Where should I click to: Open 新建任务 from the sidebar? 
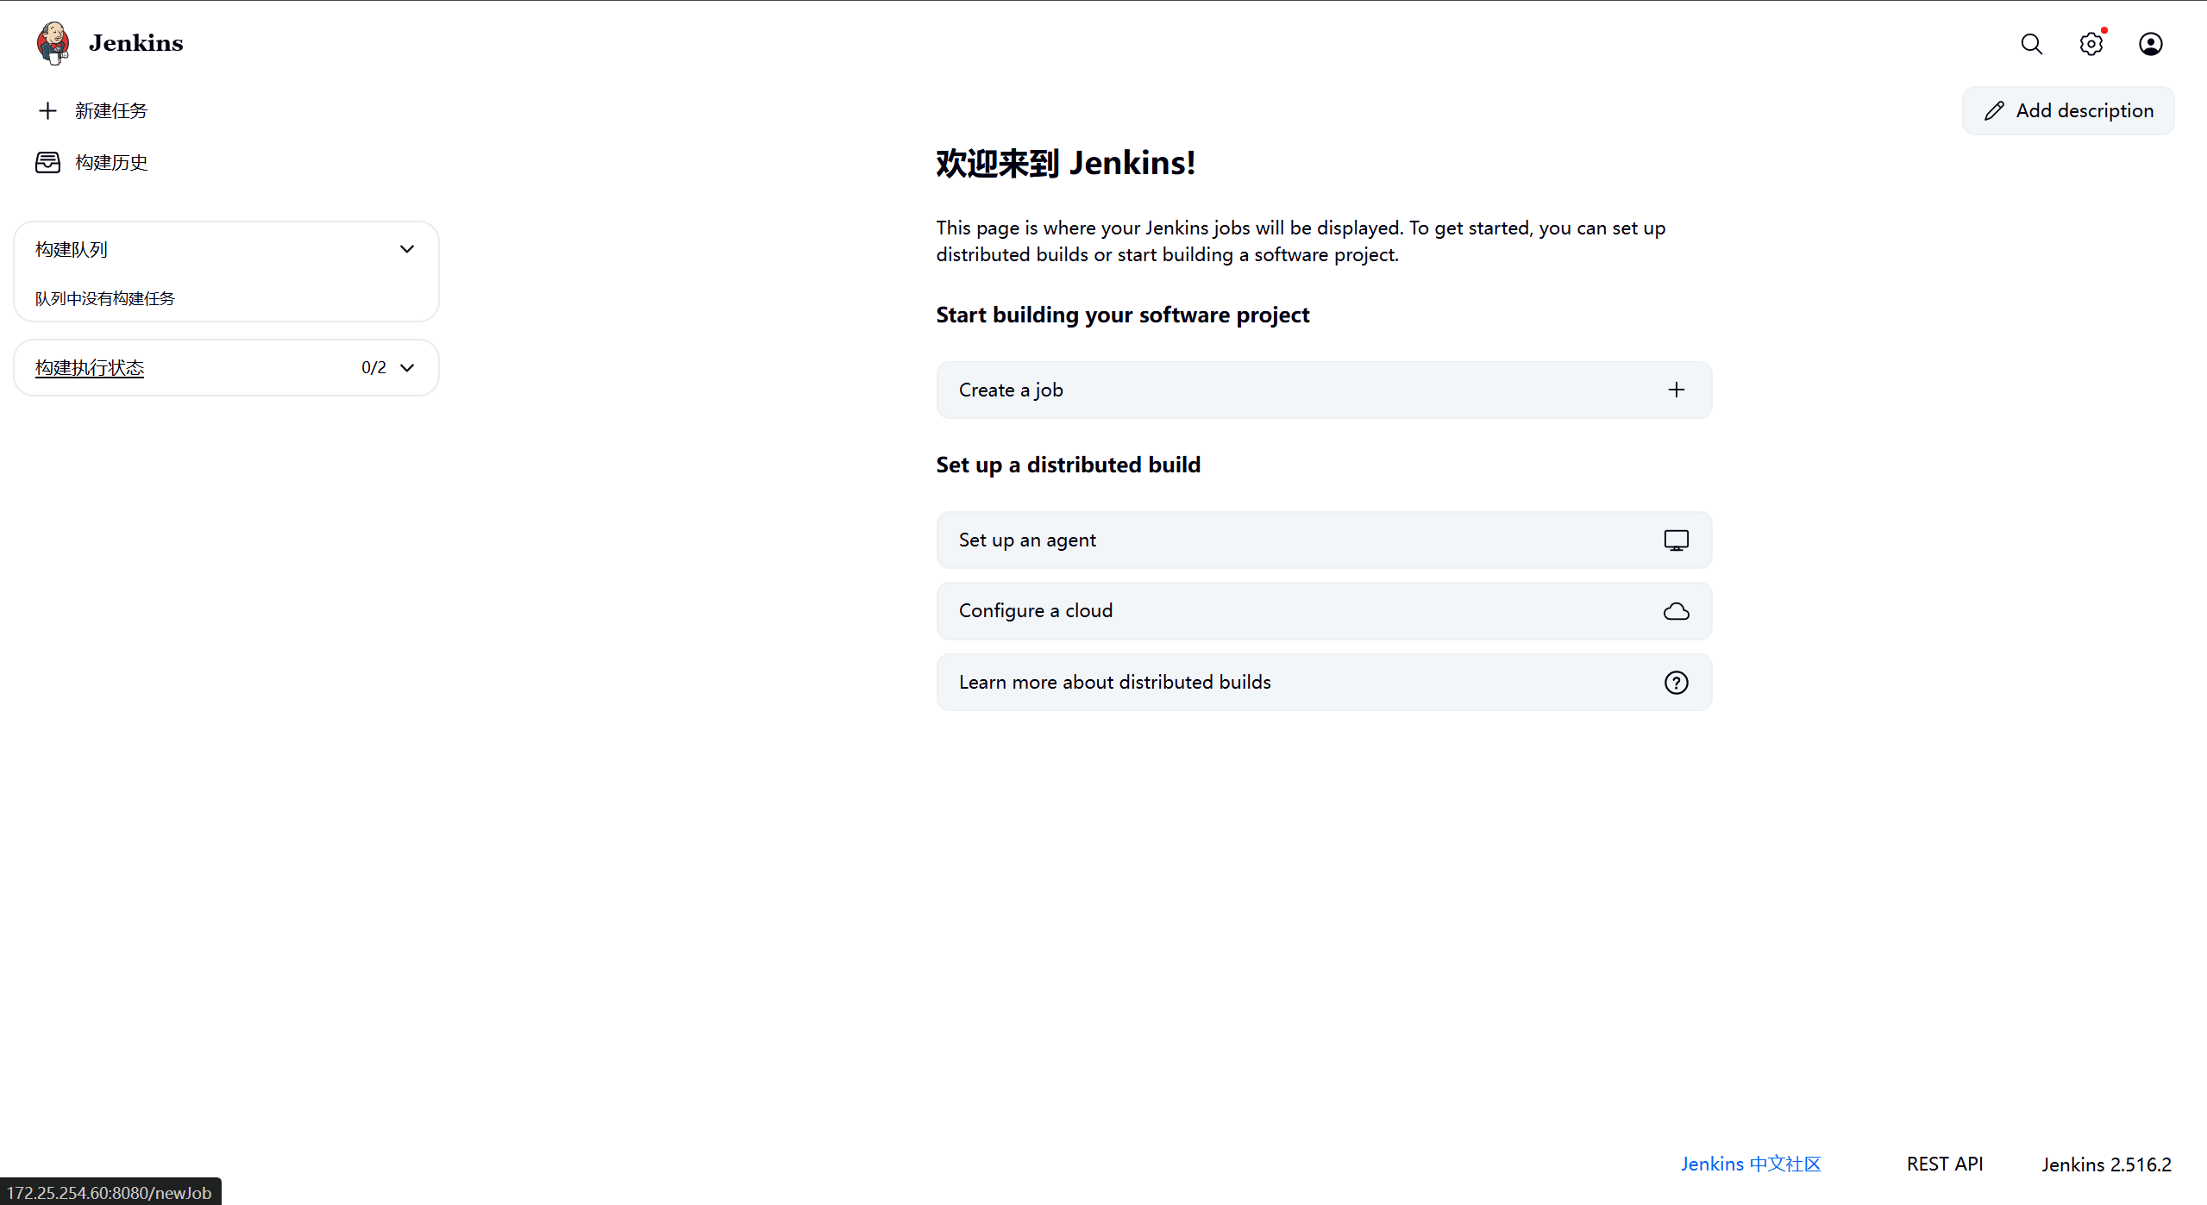[x=111, y=110]
